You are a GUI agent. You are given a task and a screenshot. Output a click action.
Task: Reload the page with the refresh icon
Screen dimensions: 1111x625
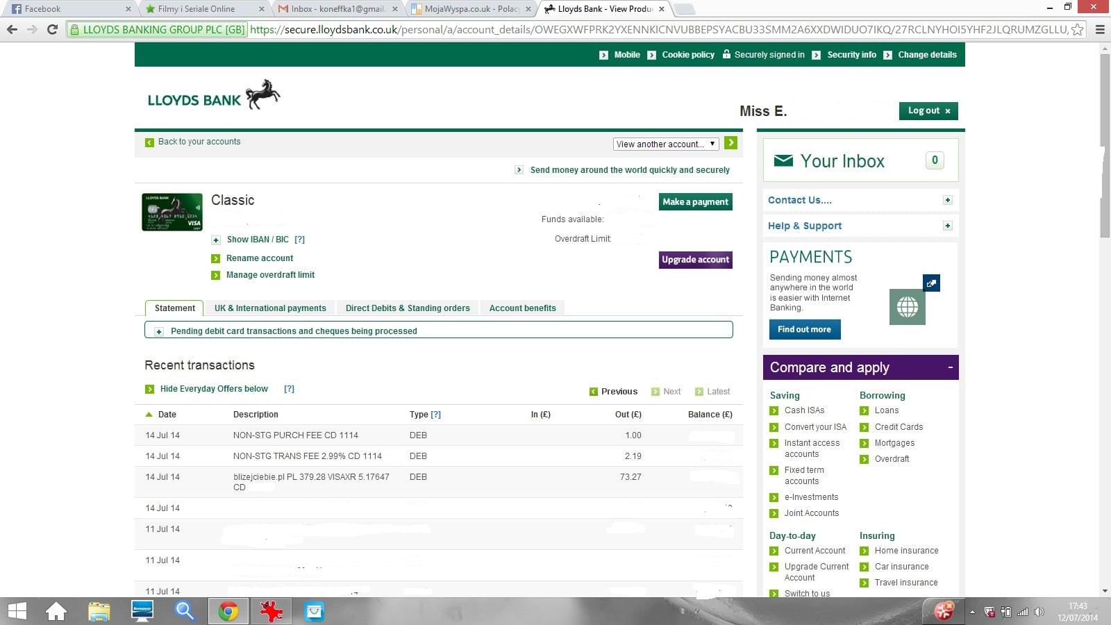[x=52, y=29]
